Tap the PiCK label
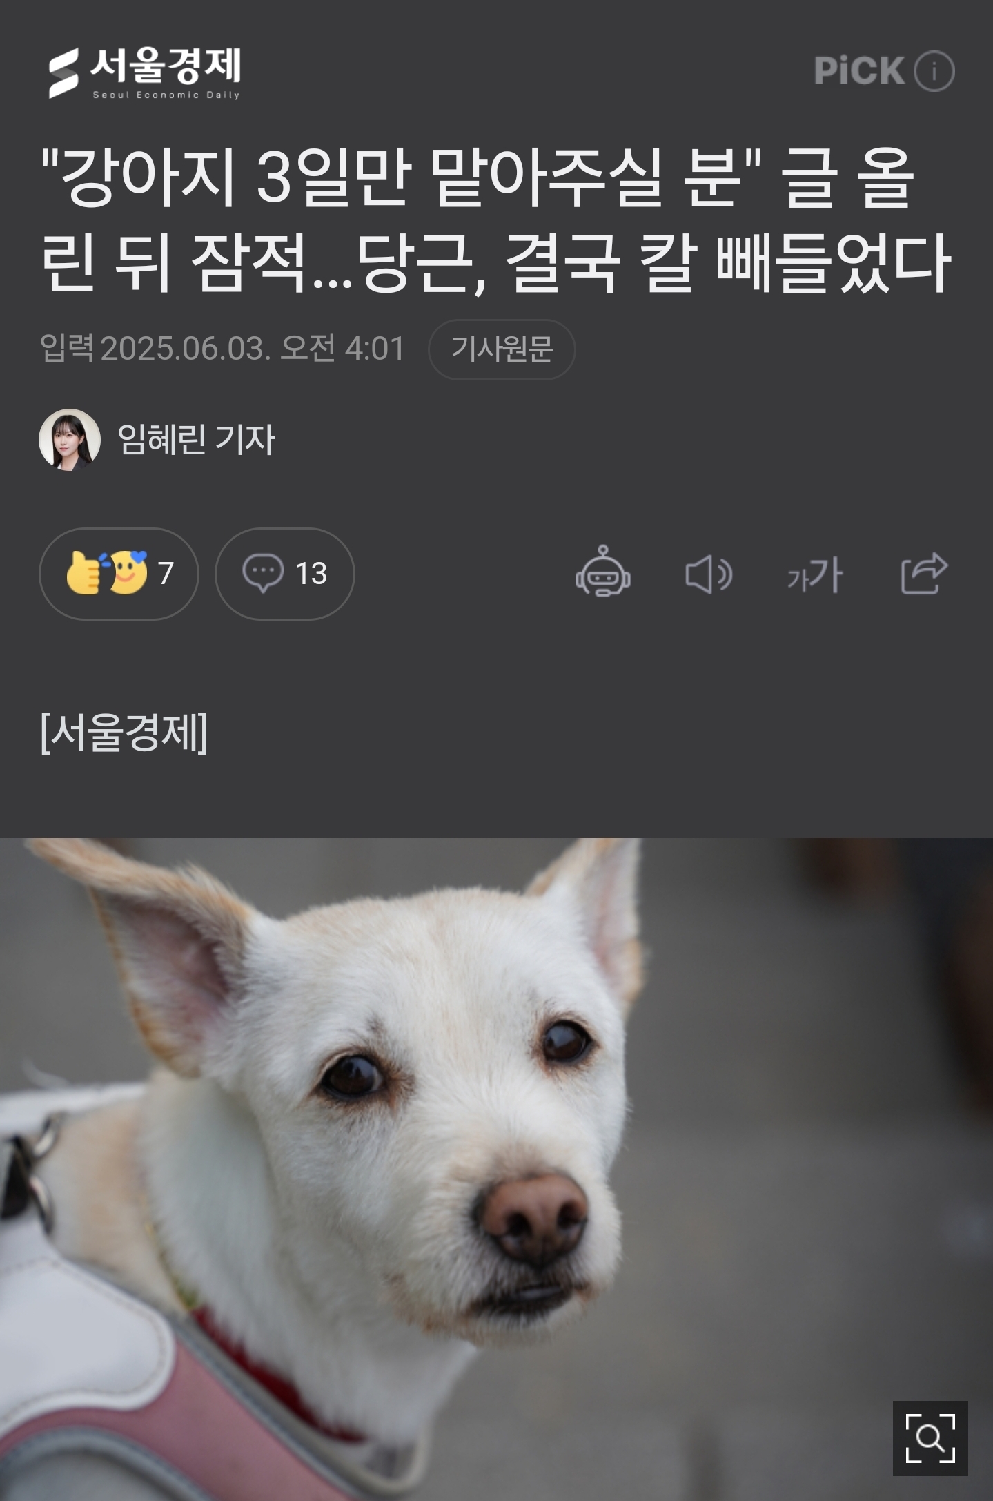Screen dimensions: 993x1501 [859, 71]
